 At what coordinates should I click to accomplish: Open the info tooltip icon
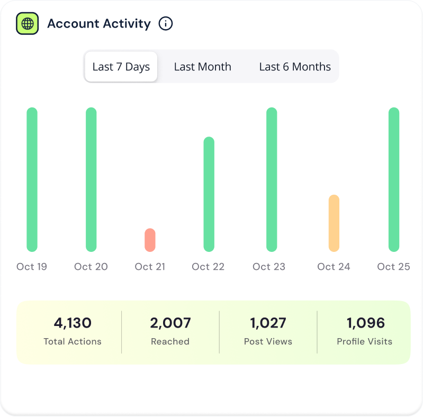coord(166,24)
